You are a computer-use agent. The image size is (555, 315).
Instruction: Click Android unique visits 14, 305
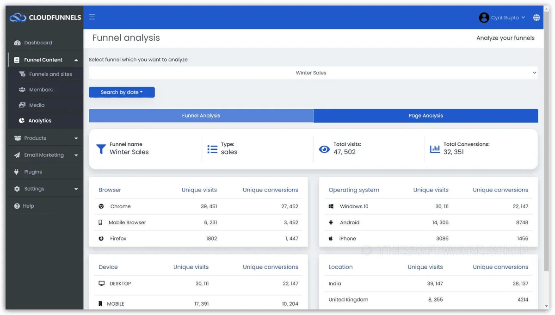click(x=440, y=222)
